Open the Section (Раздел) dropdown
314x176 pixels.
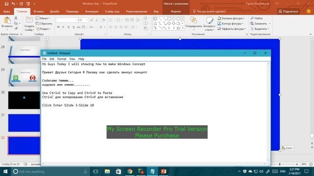pos(44,29)
